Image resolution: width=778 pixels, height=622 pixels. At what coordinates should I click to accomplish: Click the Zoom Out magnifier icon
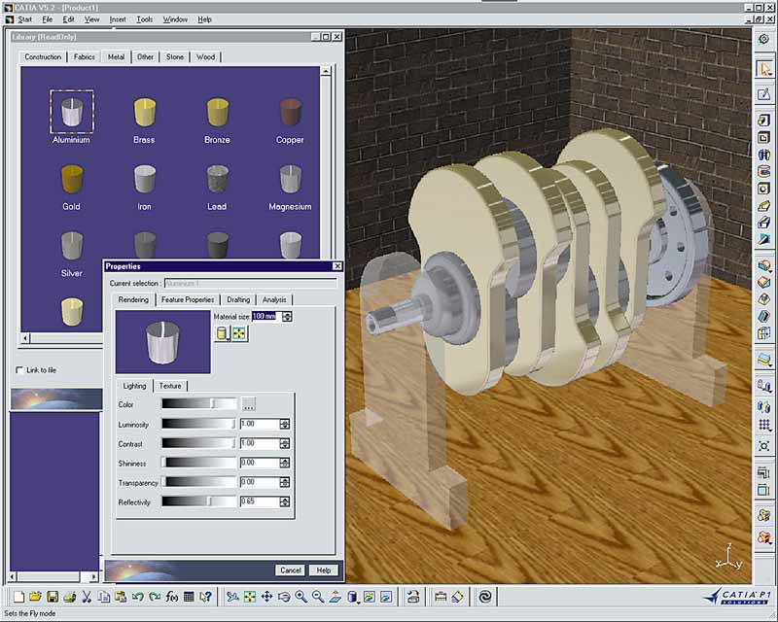coord(318,597)
